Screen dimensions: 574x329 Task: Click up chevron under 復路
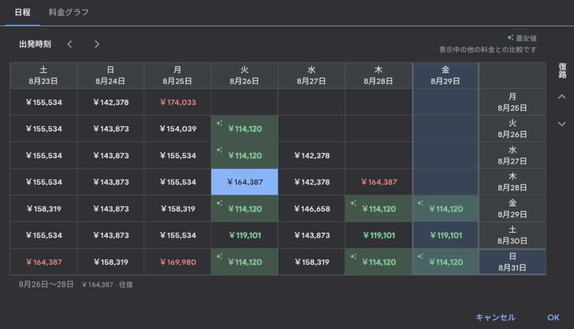562,97
